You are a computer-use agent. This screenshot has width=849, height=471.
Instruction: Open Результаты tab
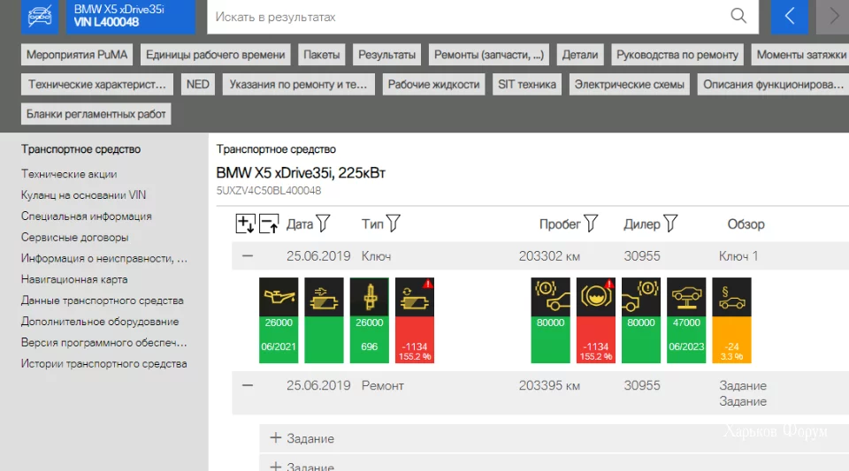coord(387,55)
